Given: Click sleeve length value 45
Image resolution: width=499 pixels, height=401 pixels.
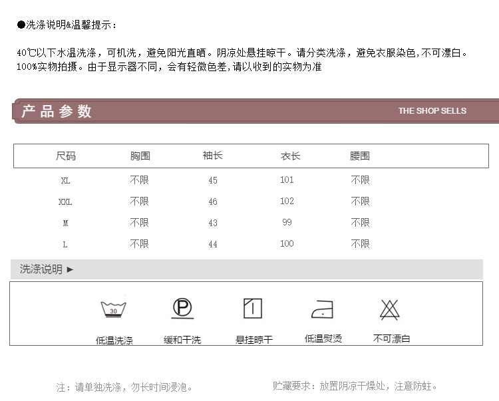Looking at the screenshot, I should point(213,181).
